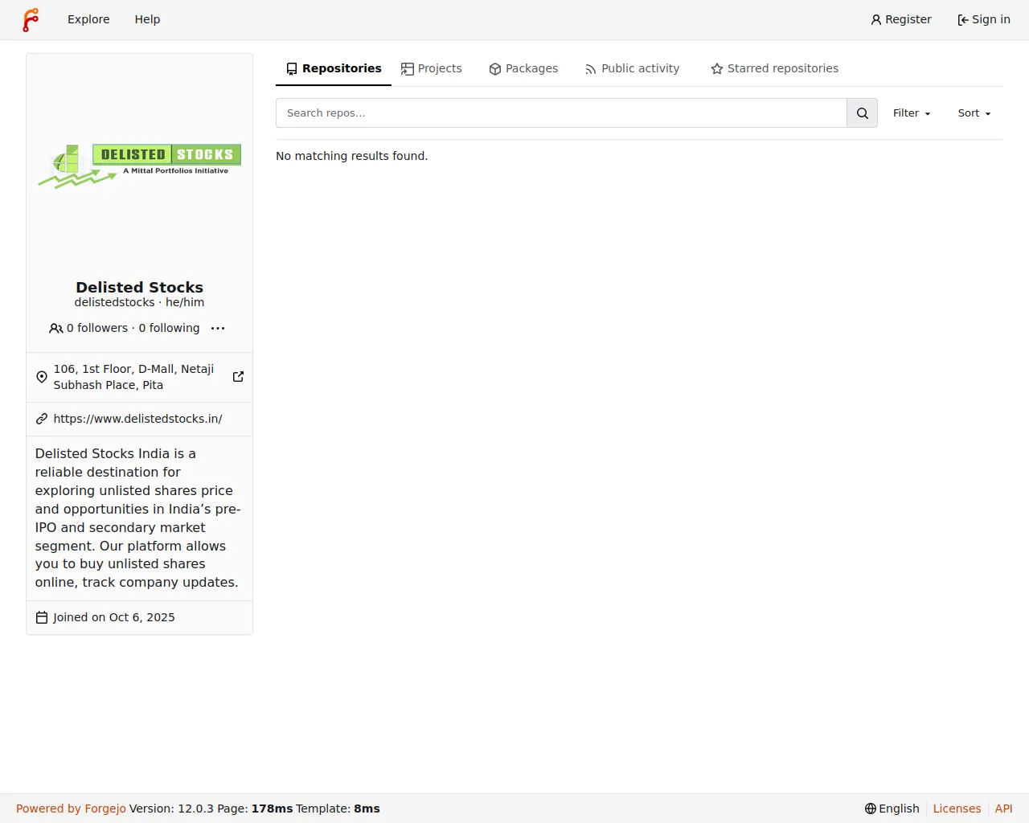Switch to the Projects tab
Viewport: 1029px width, 823px height.
click(432, 68)
